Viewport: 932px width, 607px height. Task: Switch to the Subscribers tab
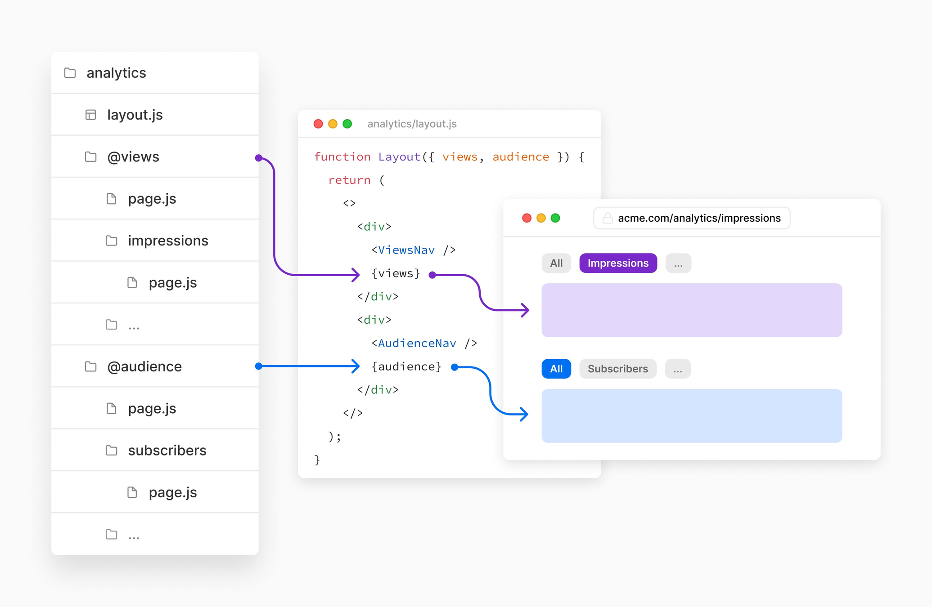click(617, 369)
